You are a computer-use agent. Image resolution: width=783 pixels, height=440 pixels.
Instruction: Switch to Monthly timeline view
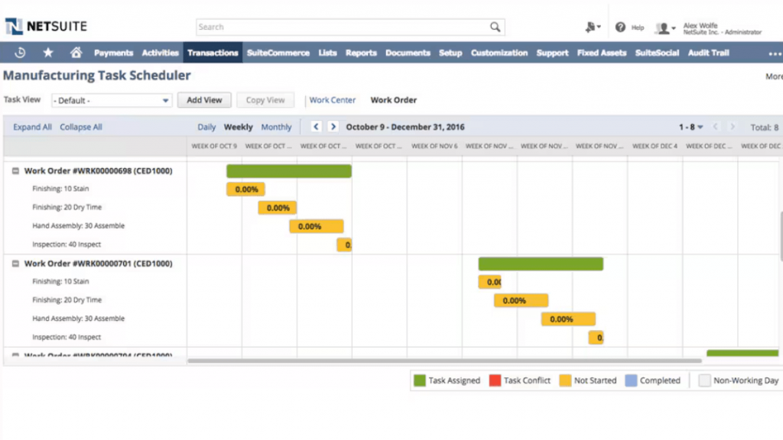pos(276,128)
